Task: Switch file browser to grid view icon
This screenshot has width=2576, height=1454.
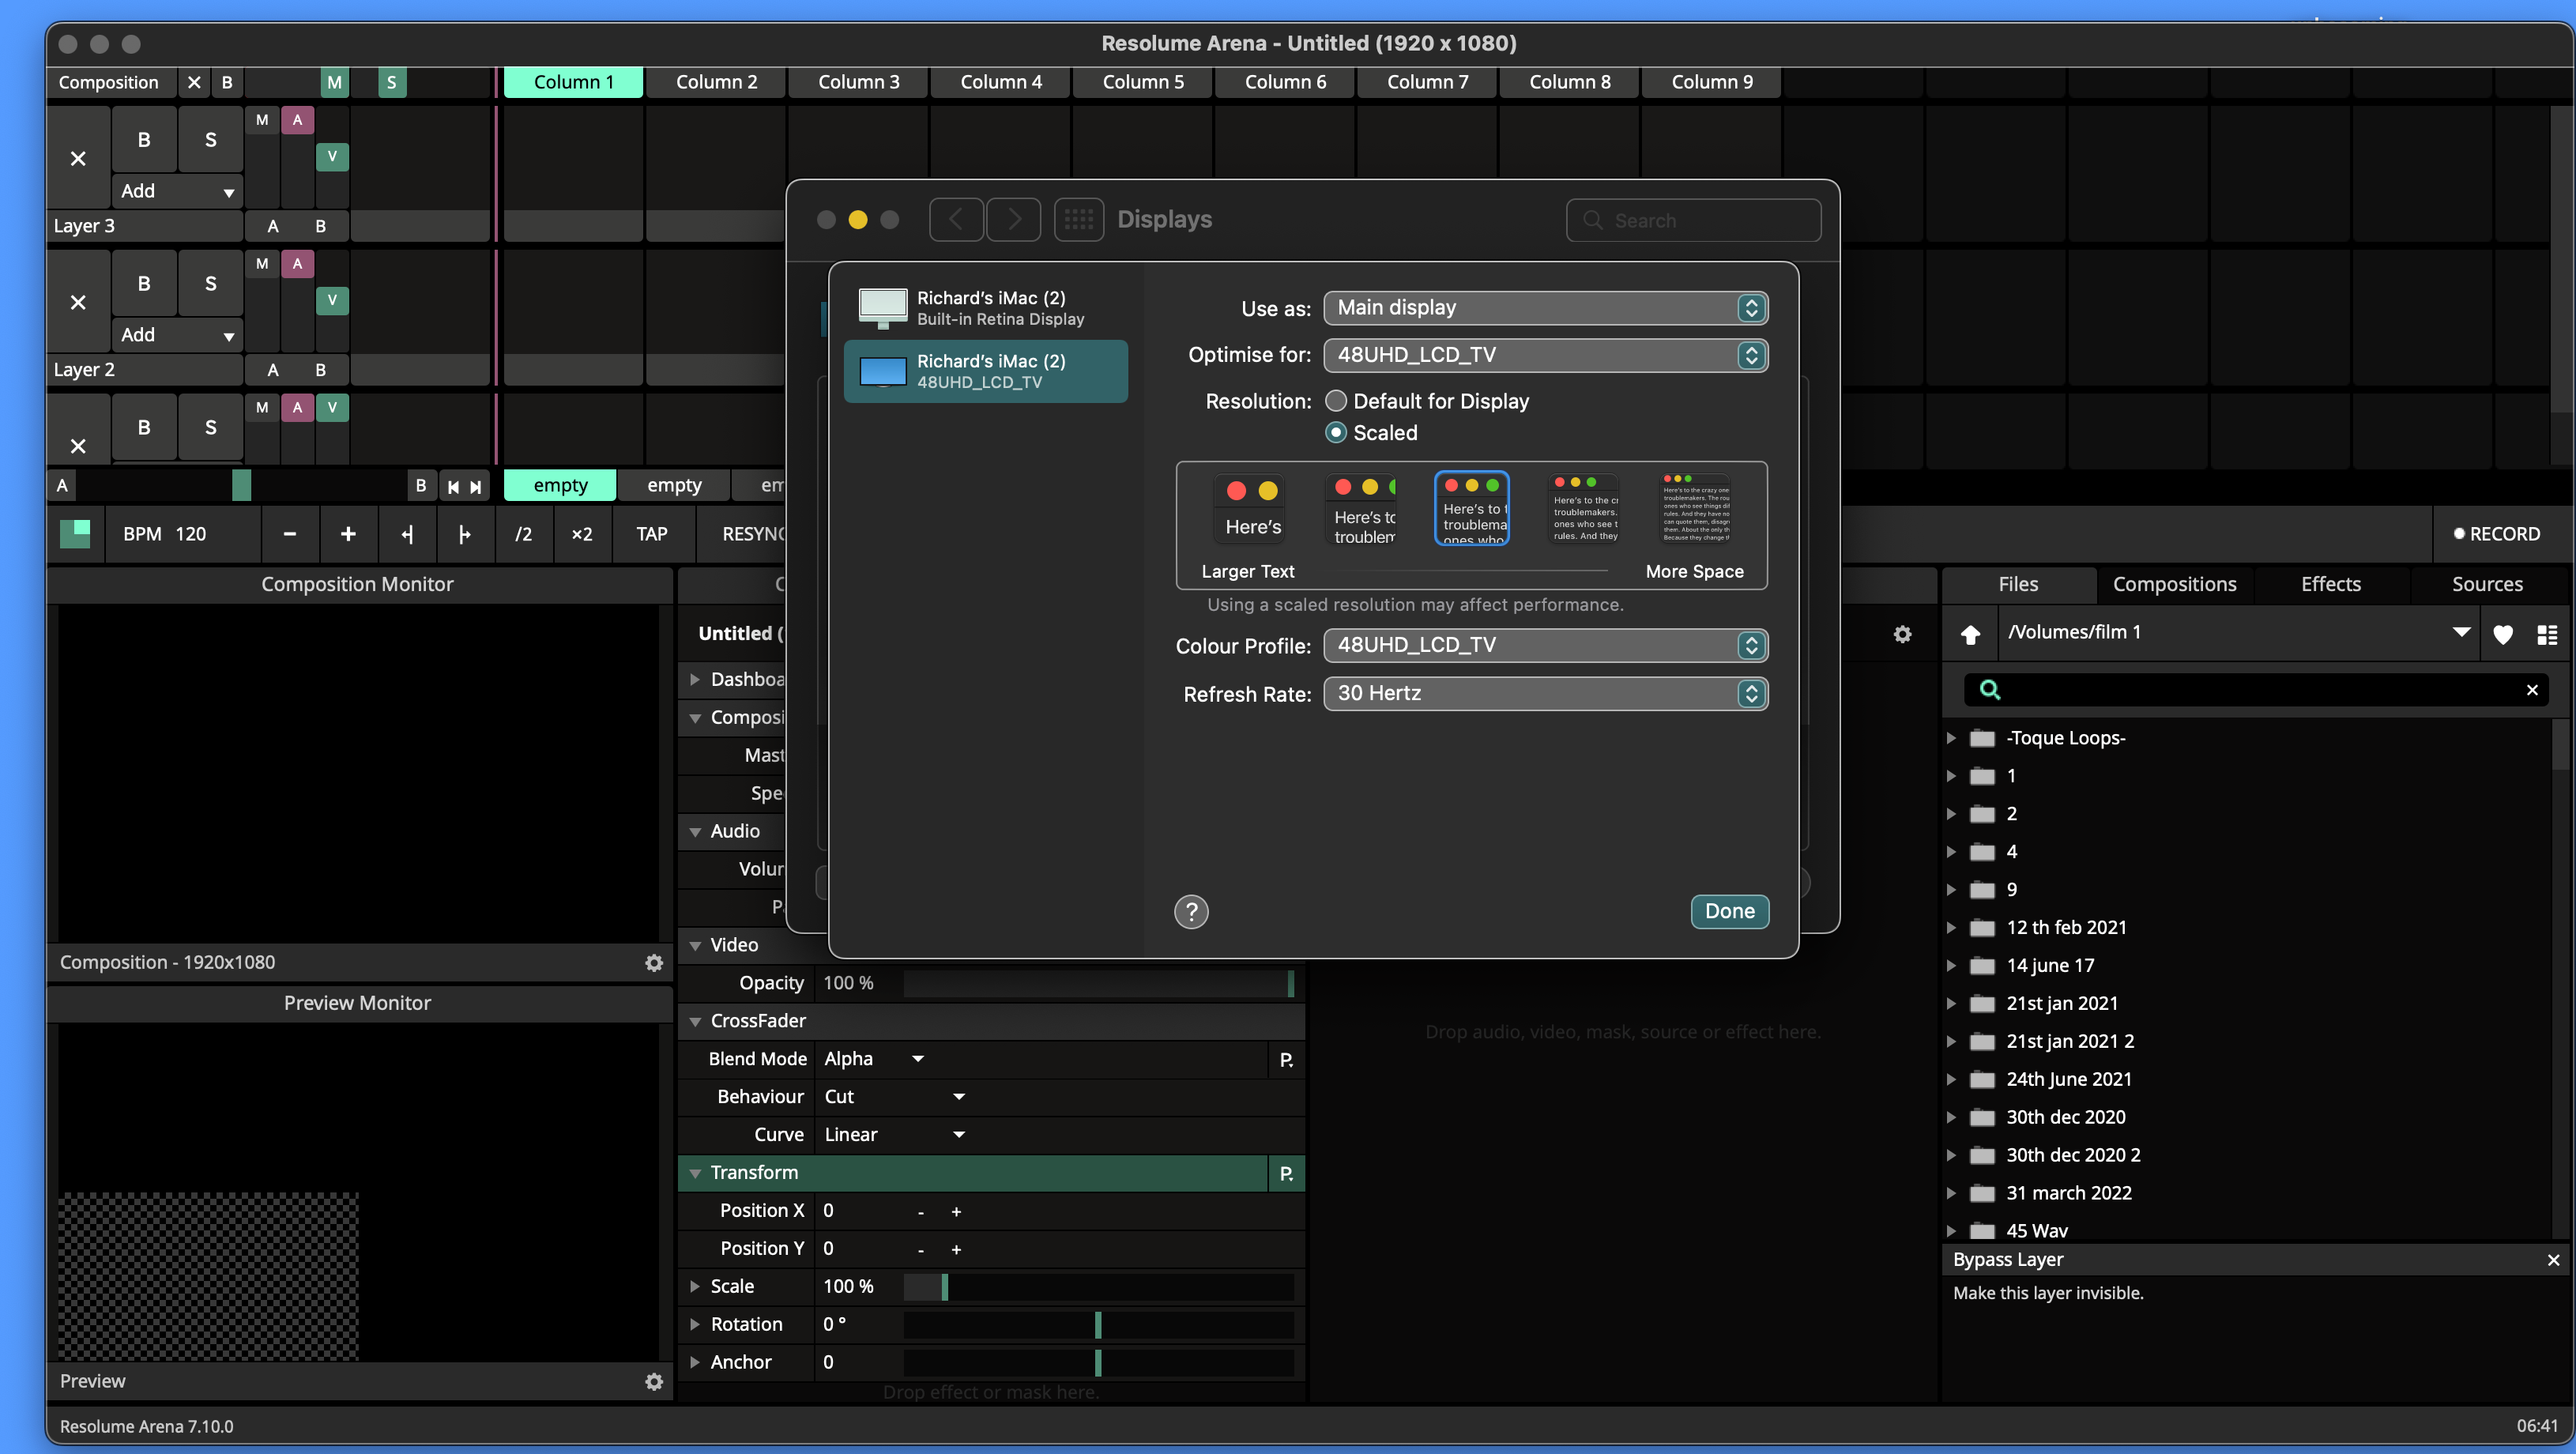Action: click(x=2546, y=633)
